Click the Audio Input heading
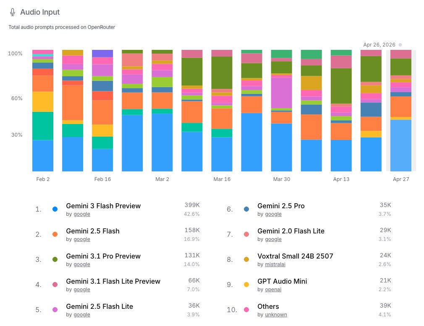The image size is (424, 326). pos(40,12)
